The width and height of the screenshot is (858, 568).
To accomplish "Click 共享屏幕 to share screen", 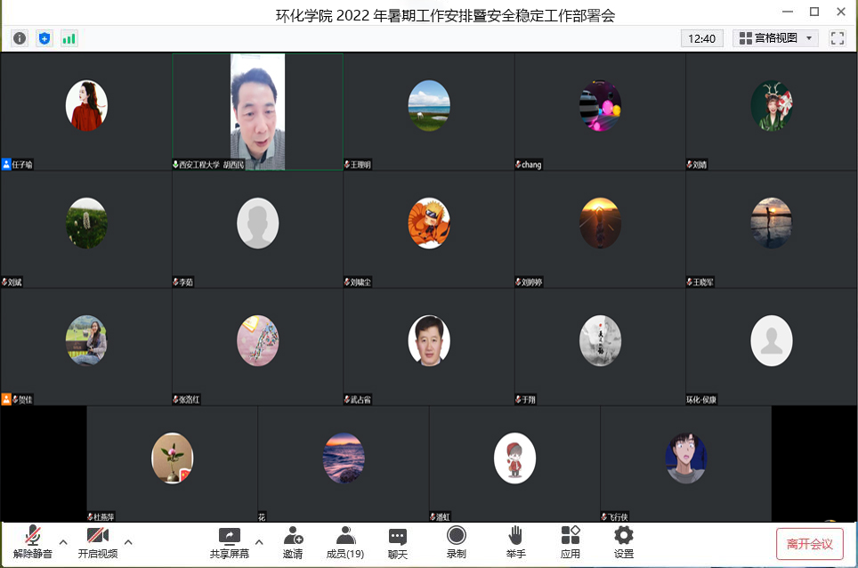I will [x=229, y=541].
